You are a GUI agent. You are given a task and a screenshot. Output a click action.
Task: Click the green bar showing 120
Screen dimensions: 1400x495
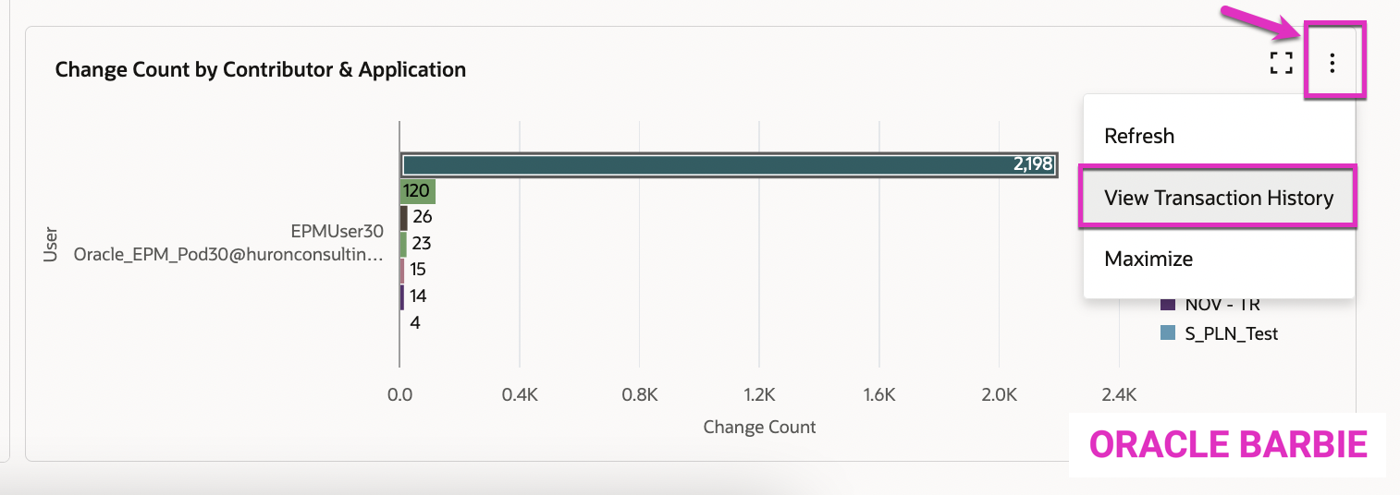(417, 191)
